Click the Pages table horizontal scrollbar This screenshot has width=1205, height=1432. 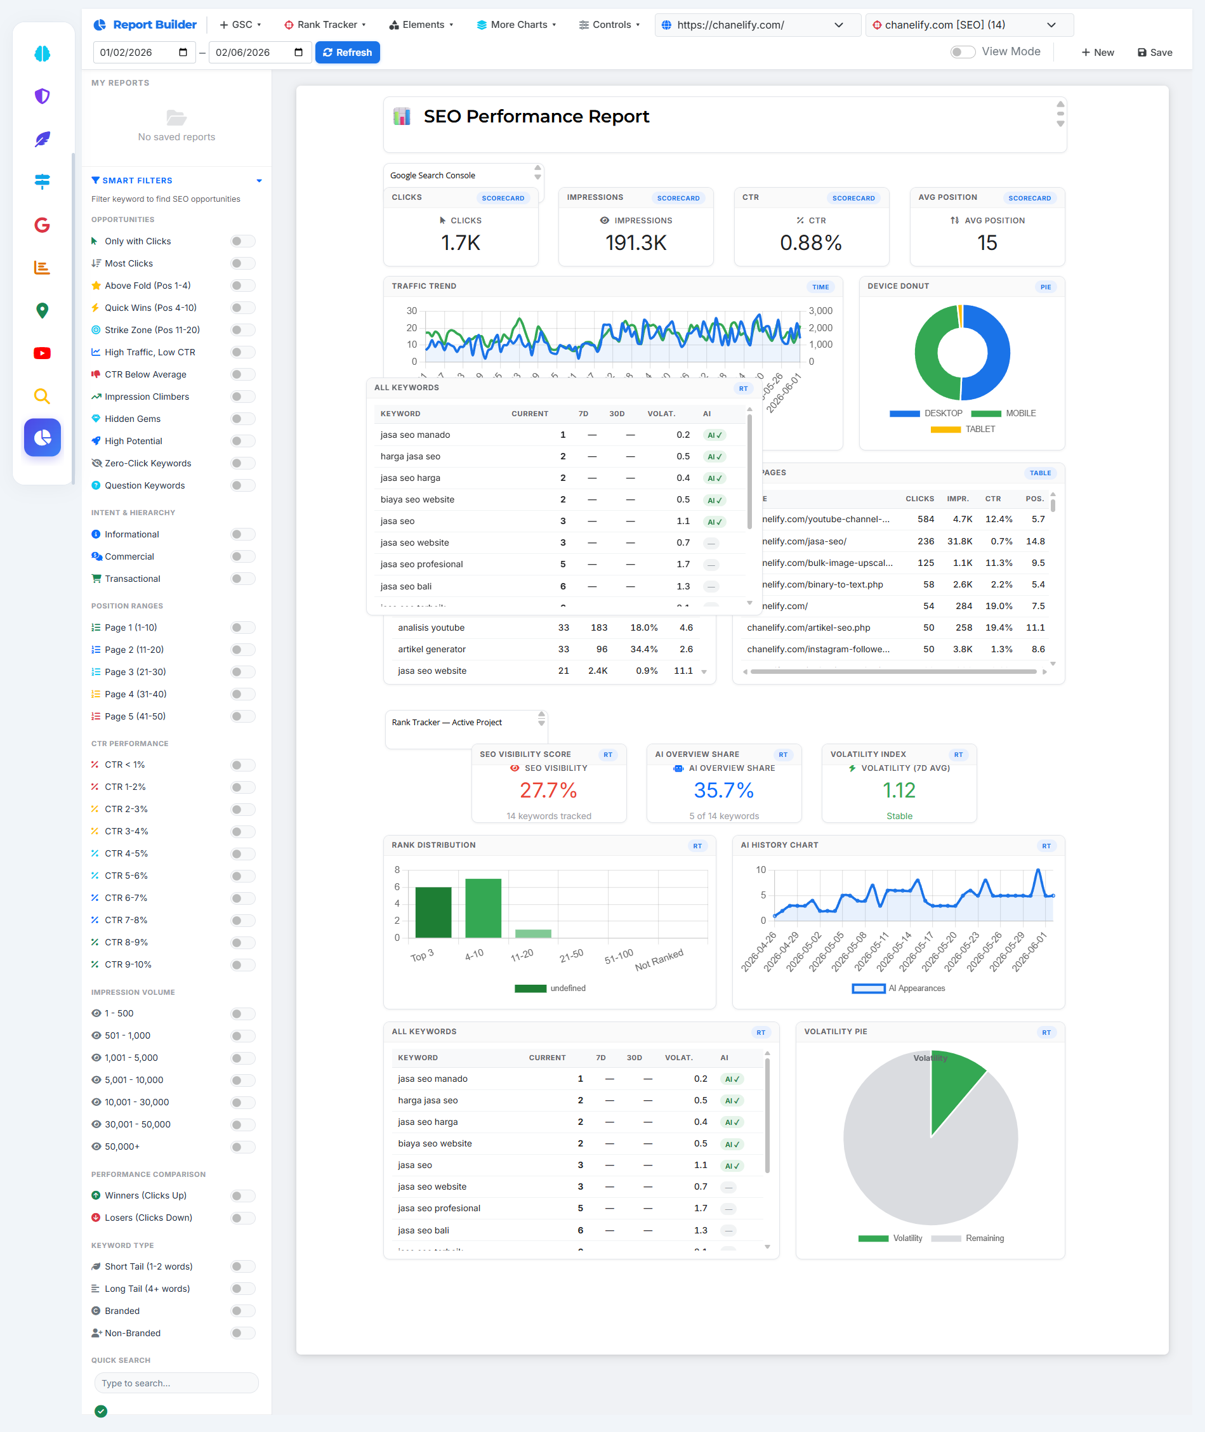click(893, 672)
